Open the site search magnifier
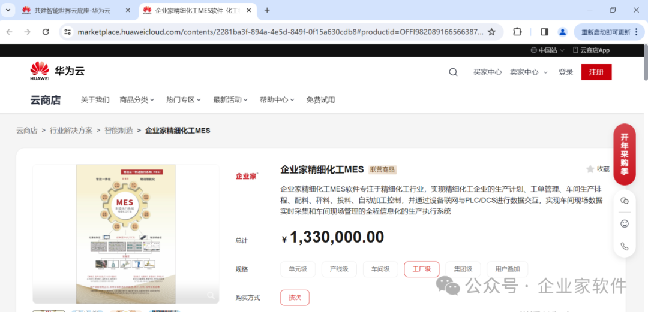The height and width of the screenshot is (312, 648). pos(453,72)
